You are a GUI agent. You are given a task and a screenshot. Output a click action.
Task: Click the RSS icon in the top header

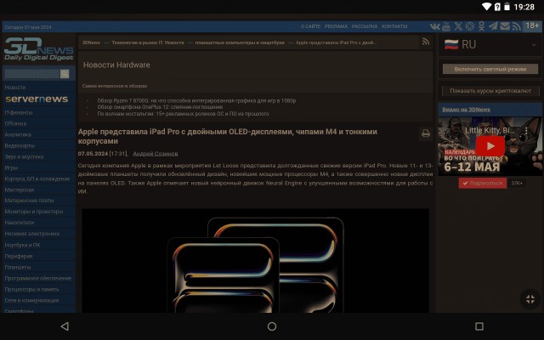[517, 26]
